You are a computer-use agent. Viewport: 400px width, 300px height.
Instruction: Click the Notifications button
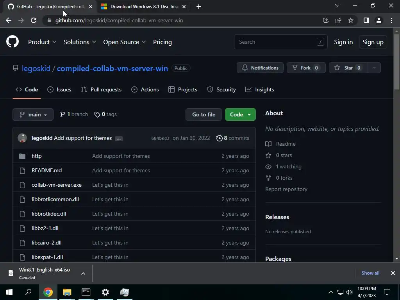[x=260, y=68]
